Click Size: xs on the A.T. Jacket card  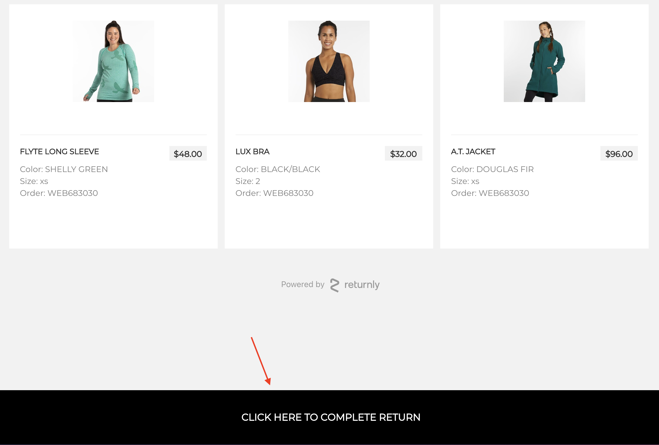(x=465, y=181)
